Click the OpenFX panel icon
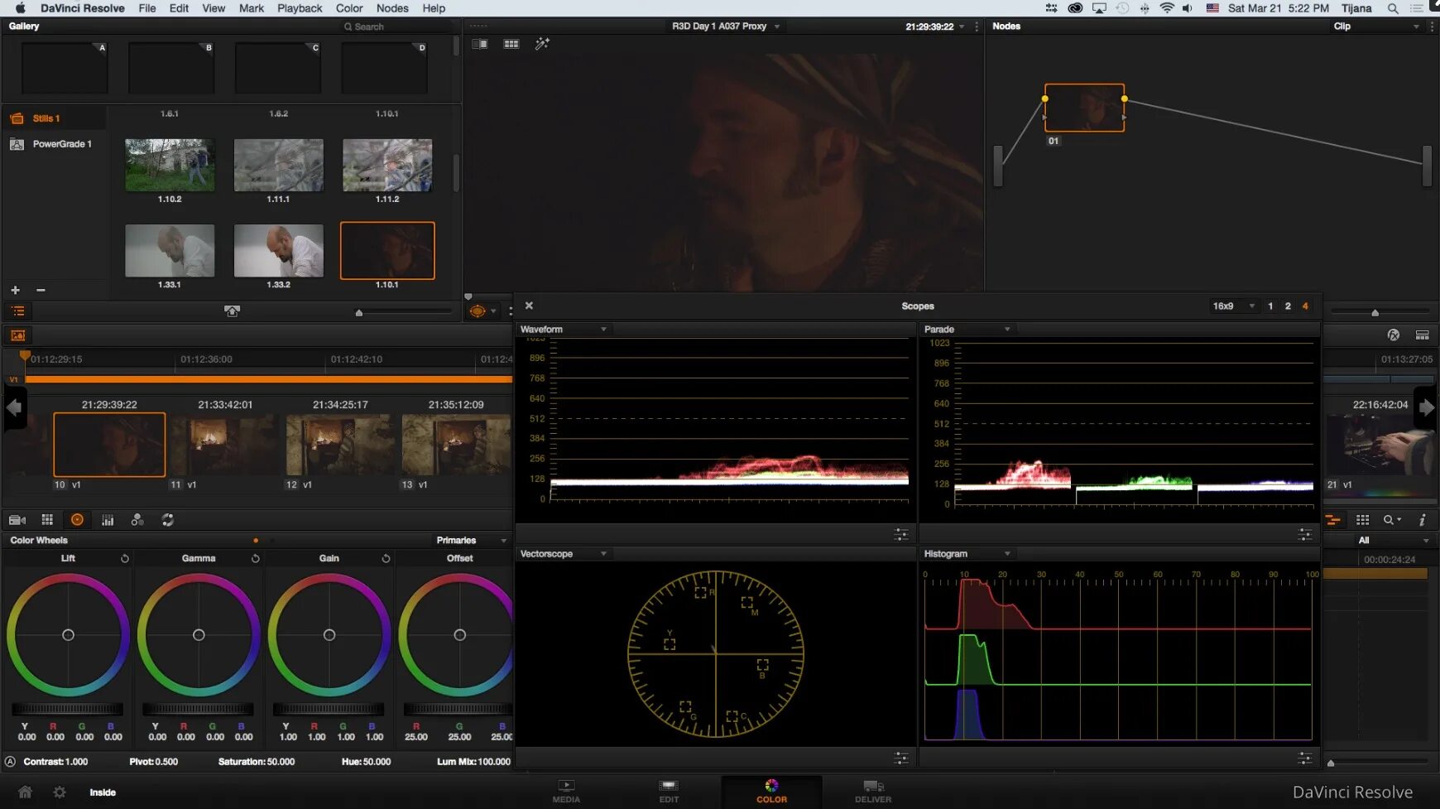This screenshot has height=809, width=1440. click(1394, 335)
